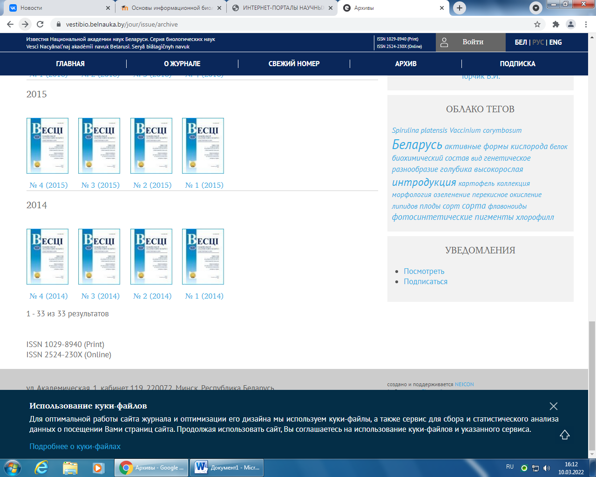Viewport: 596px width, 477px height.
Task: Click the Войти login button
Action: click(x=470, y=42)
